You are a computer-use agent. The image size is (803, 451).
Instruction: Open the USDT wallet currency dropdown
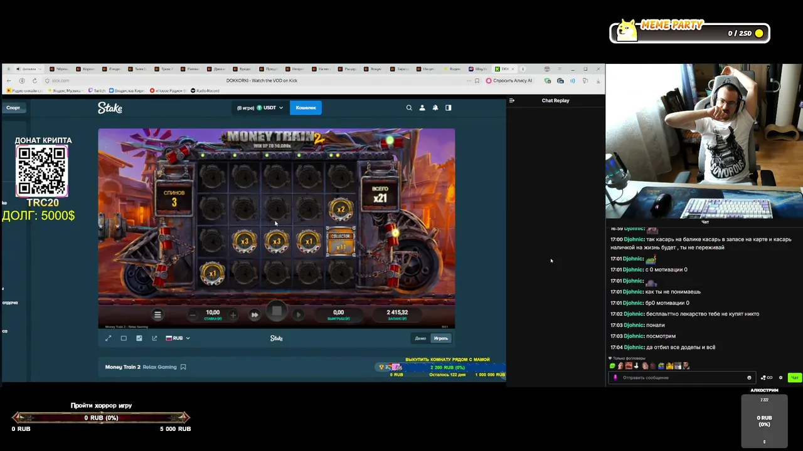(x=270, y=108)
